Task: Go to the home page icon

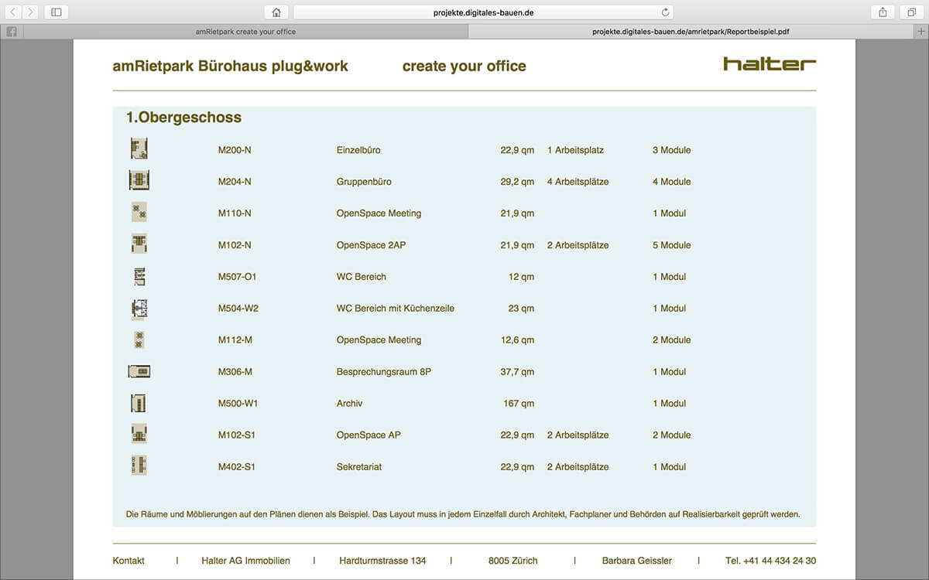Action: pyautogui.click(x=276, y=12)
